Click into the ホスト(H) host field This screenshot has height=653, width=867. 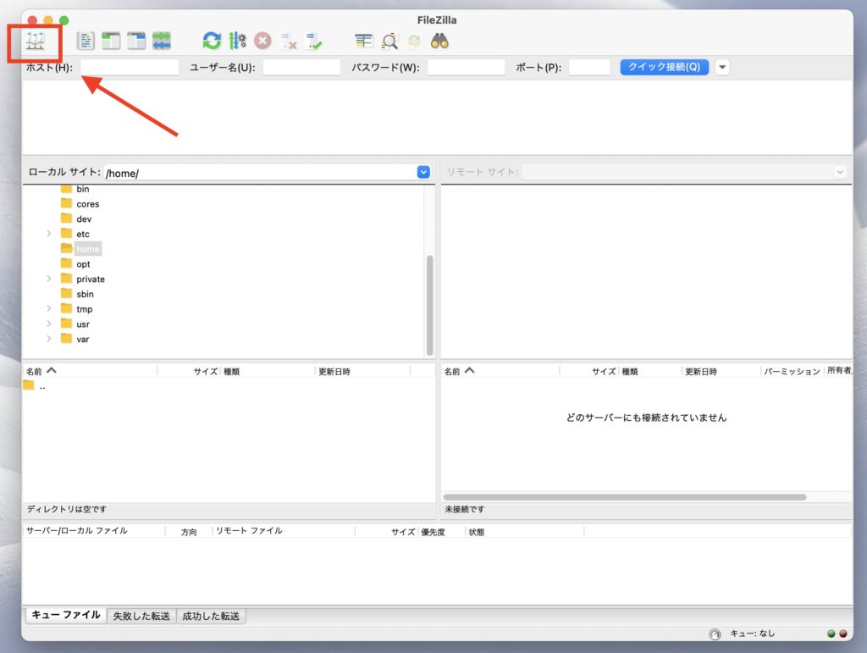click(x=130, y=67)
